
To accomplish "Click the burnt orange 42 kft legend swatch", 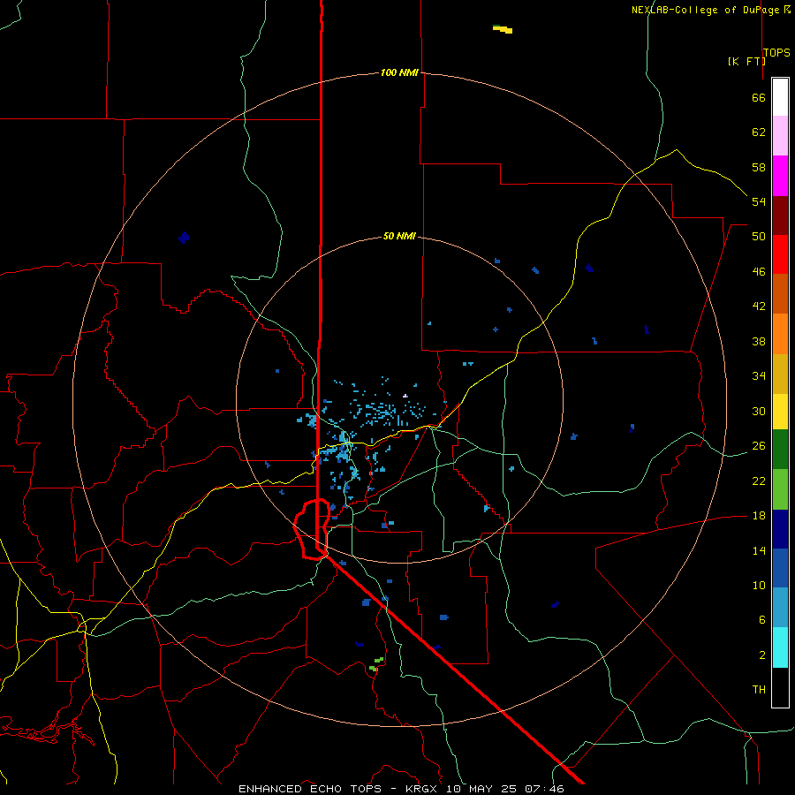I will (x=780, y=293).
